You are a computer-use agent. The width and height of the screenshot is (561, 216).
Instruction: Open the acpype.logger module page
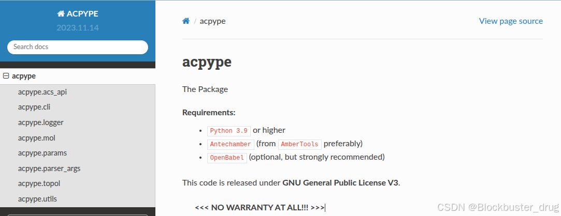(x=41, y=122)
